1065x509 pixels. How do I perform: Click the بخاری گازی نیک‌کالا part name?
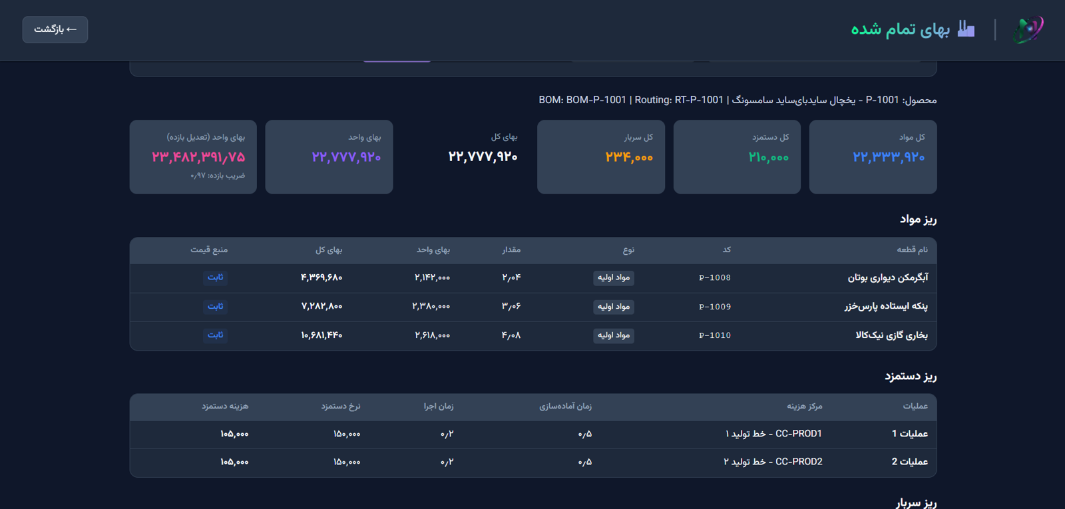pos(891,335)
